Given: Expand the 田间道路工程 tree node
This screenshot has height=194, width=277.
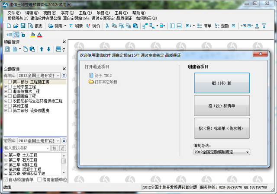Looking at the screenshot, I should (6, 96).
